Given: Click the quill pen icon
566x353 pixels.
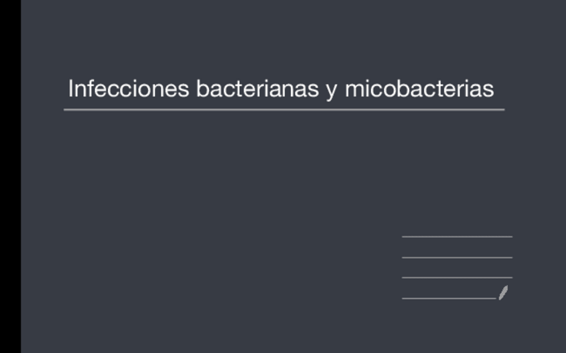Looking at the screenshot, I should (503, 292).
